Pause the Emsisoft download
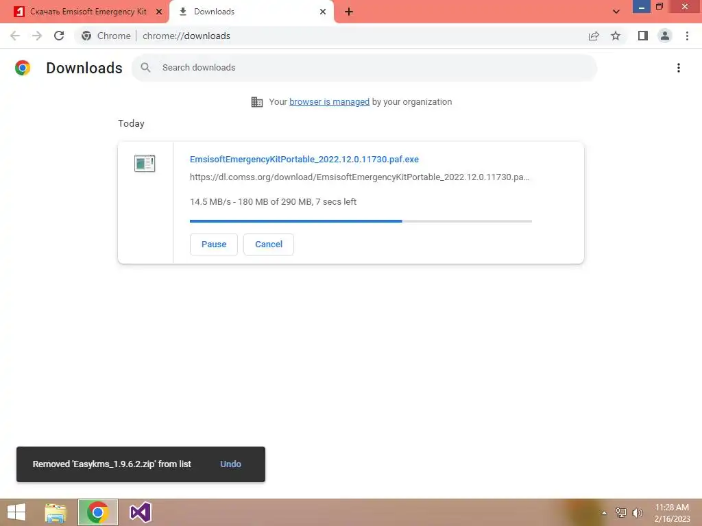The image size is (702, 526). [214, 245]
